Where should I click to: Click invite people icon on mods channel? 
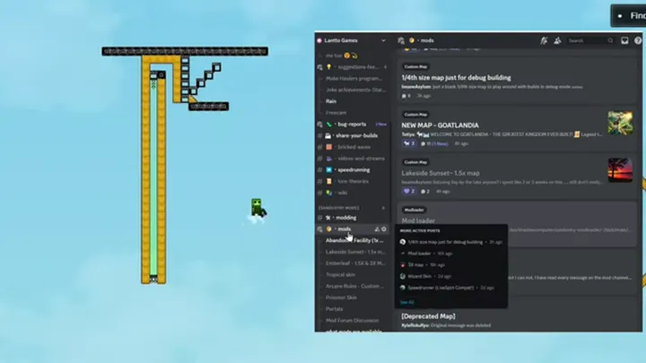point(377,229)
